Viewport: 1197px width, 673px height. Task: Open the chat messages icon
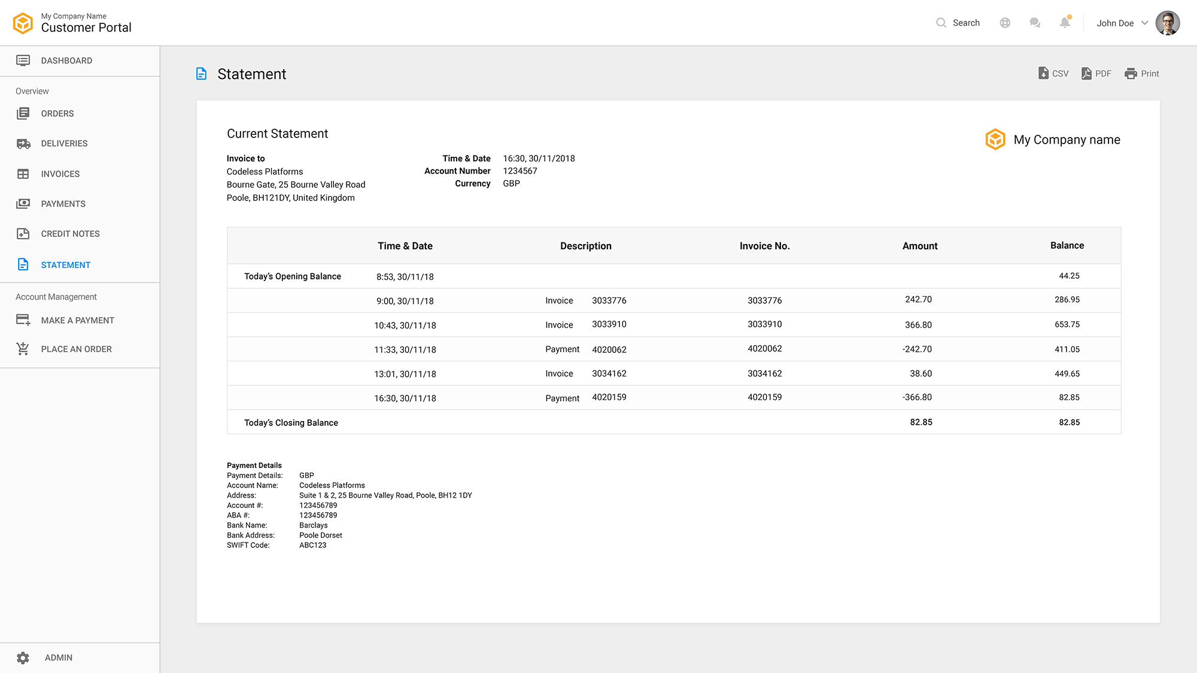[x=1035, y=22]
